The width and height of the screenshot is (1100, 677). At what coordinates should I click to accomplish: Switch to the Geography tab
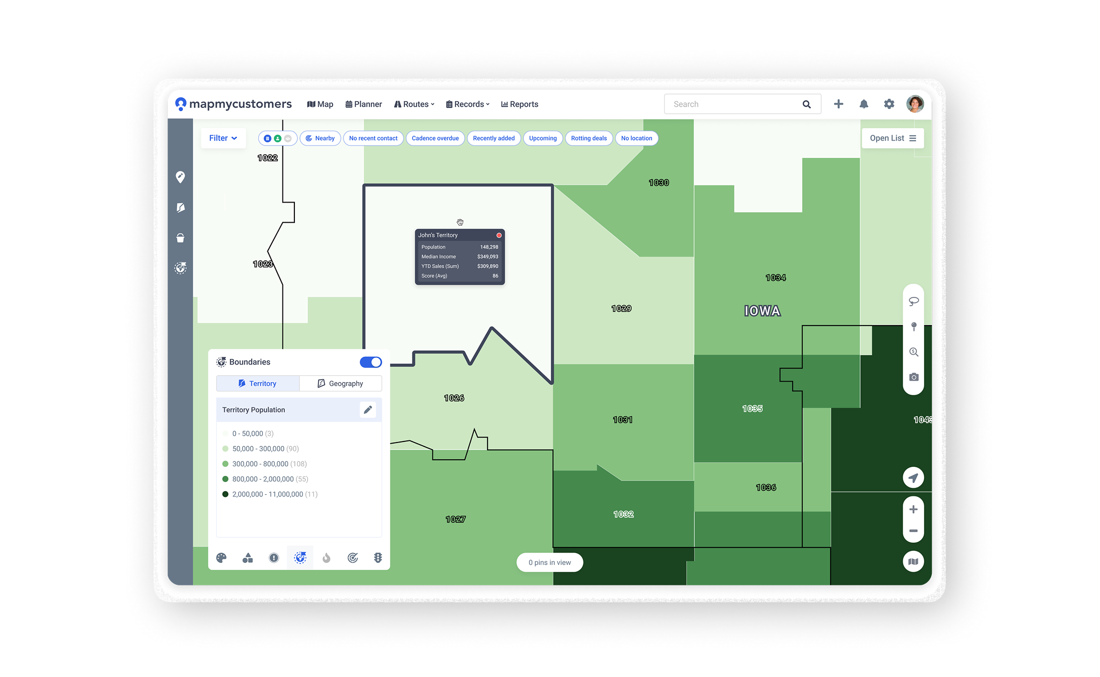click(340, 383)
